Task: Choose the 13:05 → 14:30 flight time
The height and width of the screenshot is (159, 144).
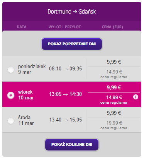Action: pos(65,94)
